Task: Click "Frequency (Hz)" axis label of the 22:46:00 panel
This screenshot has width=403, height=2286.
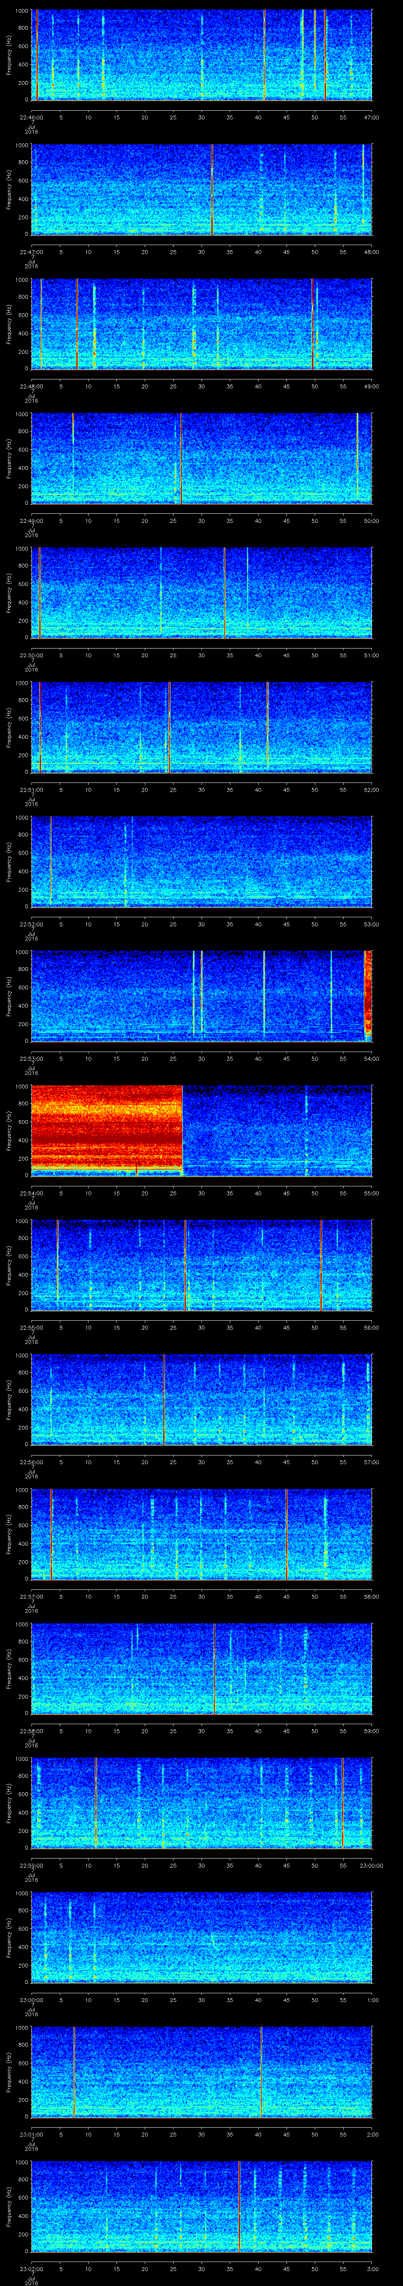Action: (9, 55)
